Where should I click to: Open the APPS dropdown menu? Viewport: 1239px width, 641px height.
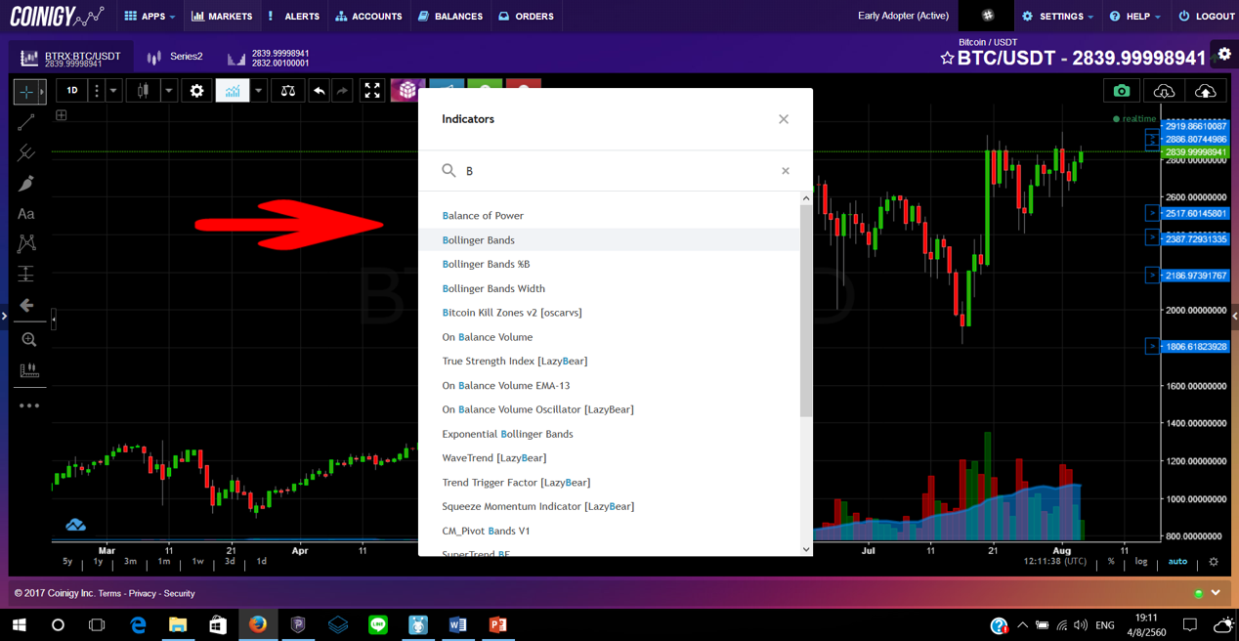click(150, 16)
